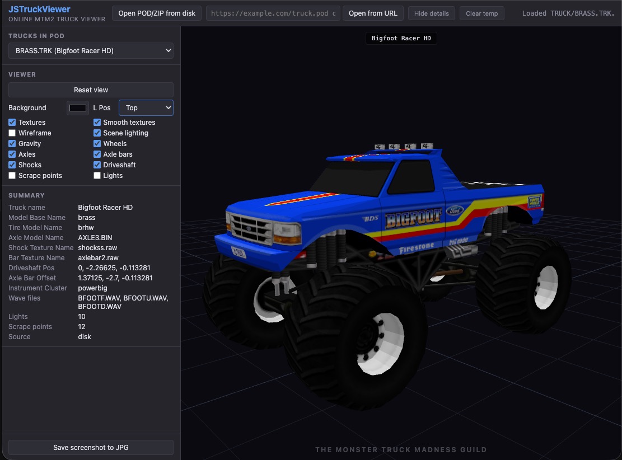
Task: Toggle Smooth textures checkbox
Action: pyautogui.click(x=97, y=122)
